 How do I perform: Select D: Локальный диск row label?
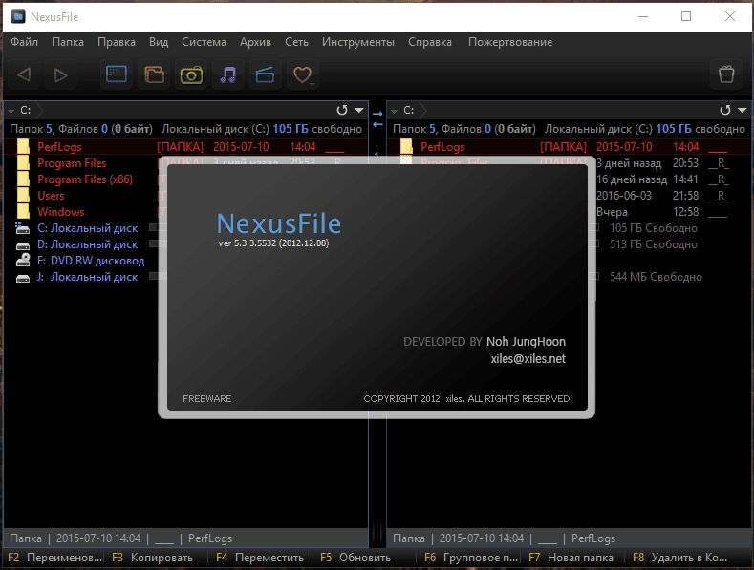(x=88, y=244)
